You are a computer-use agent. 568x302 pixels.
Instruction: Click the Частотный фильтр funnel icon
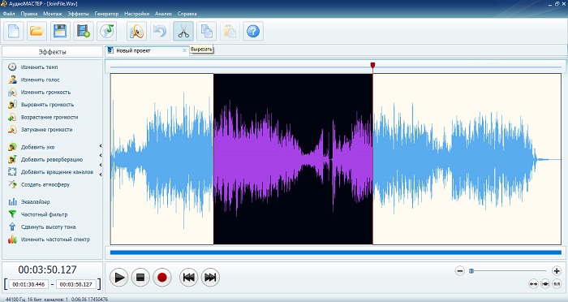pos(12,214)
